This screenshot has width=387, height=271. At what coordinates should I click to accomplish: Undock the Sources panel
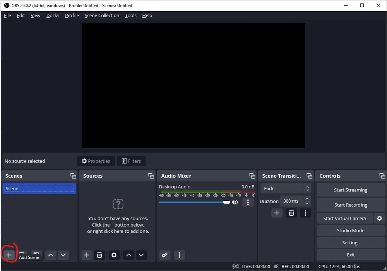(151, 176)
